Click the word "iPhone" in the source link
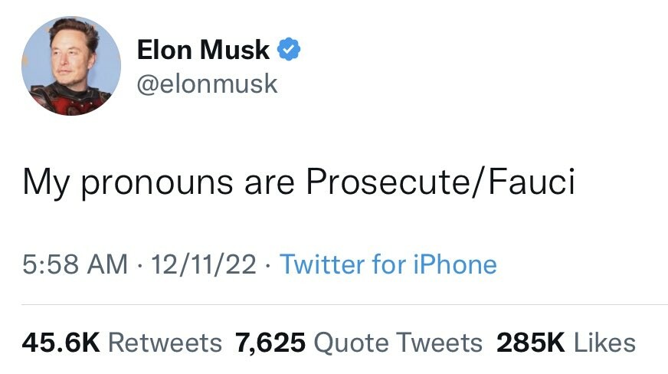668x374 pixels. [455, 265]
